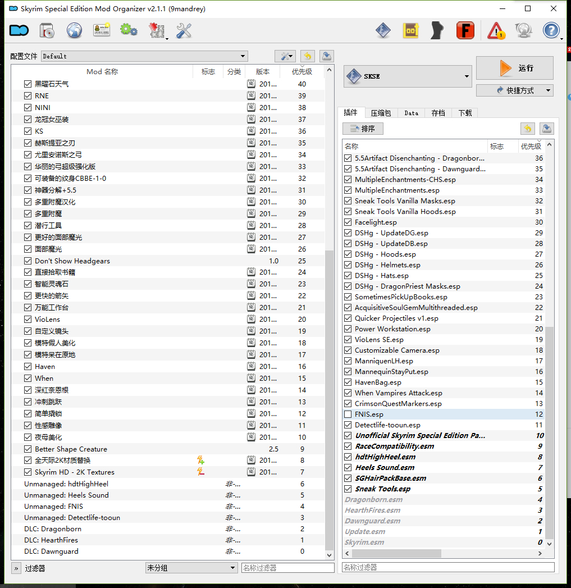This screenshot has width=571, height=588.
Task: Open the mod list tools wrench dropdown
Action: point(285,56)
